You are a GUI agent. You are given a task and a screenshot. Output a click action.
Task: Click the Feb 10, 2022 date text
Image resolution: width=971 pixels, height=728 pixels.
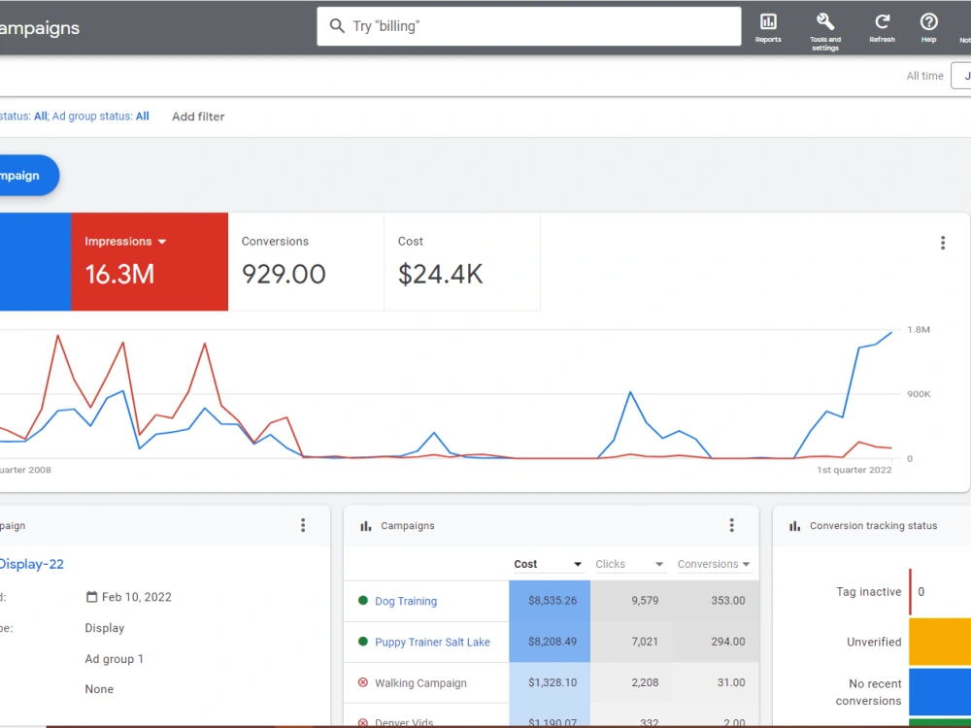(136, 597)
